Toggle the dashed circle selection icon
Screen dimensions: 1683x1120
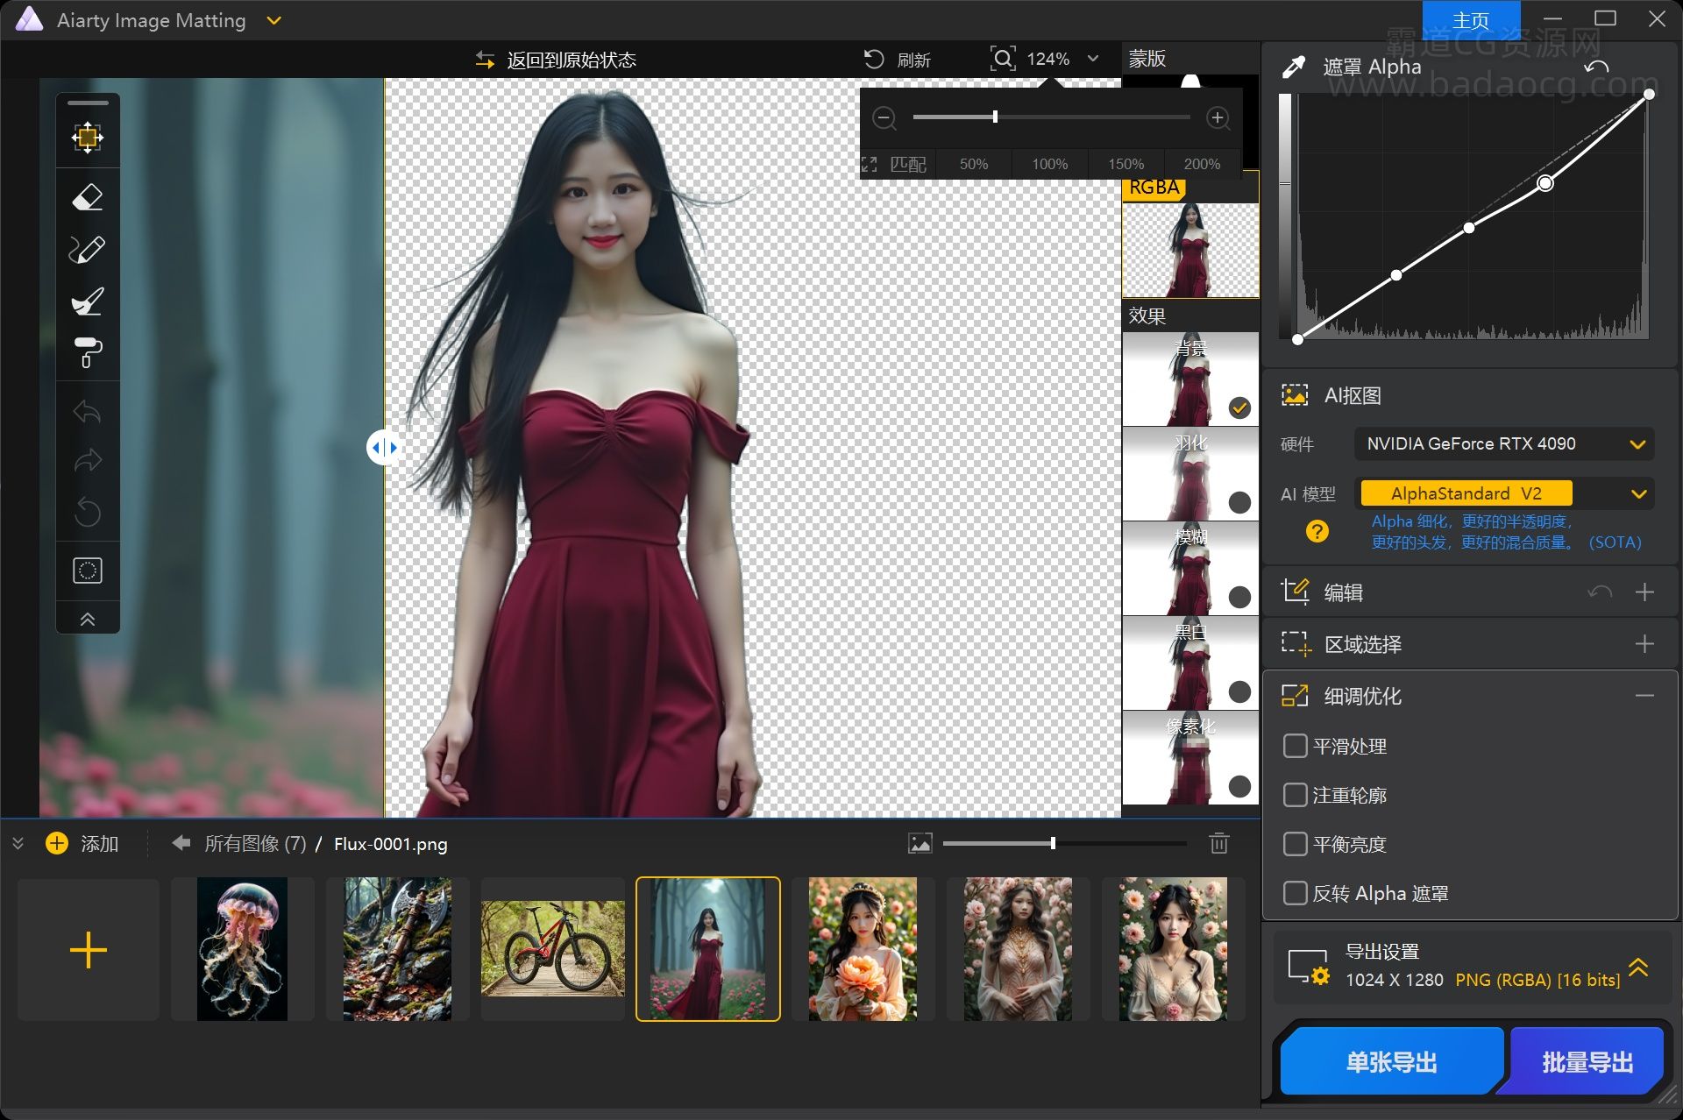tap(88, 571)
